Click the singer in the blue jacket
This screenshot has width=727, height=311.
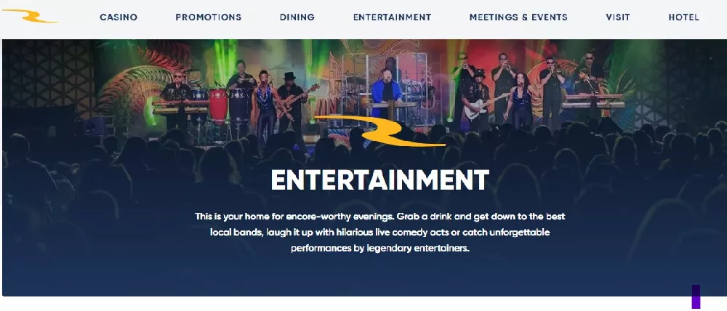click(x=385, y=93)
